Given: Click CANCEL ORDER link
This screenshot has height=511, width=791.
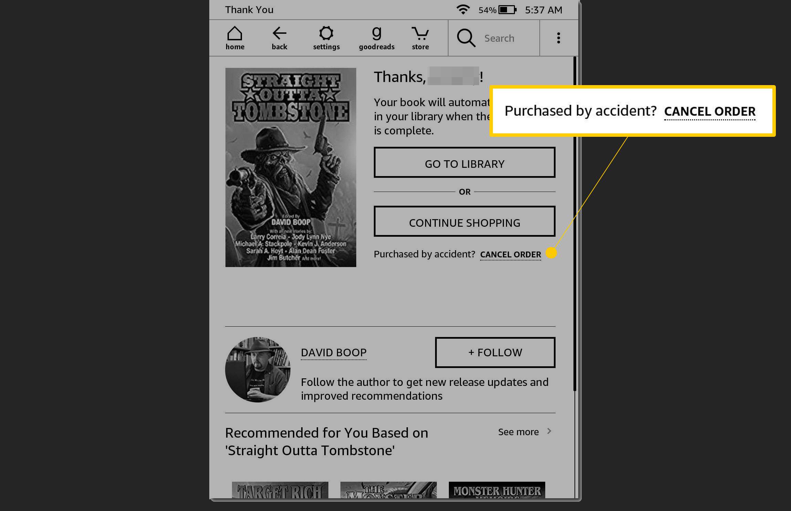Looking at the screenshot, I should (510, 254).
